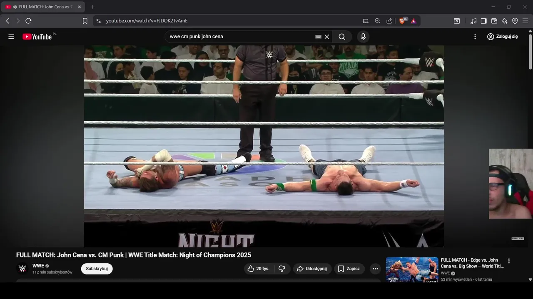
Task: Open Leo AI sparkle icon
Action: 505,21
